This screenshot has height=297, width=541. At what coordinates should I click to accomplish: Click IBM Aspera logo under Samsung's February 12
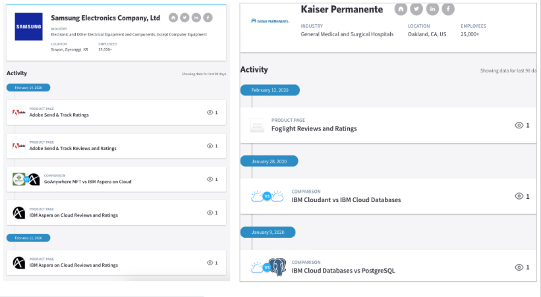(19, 263)
